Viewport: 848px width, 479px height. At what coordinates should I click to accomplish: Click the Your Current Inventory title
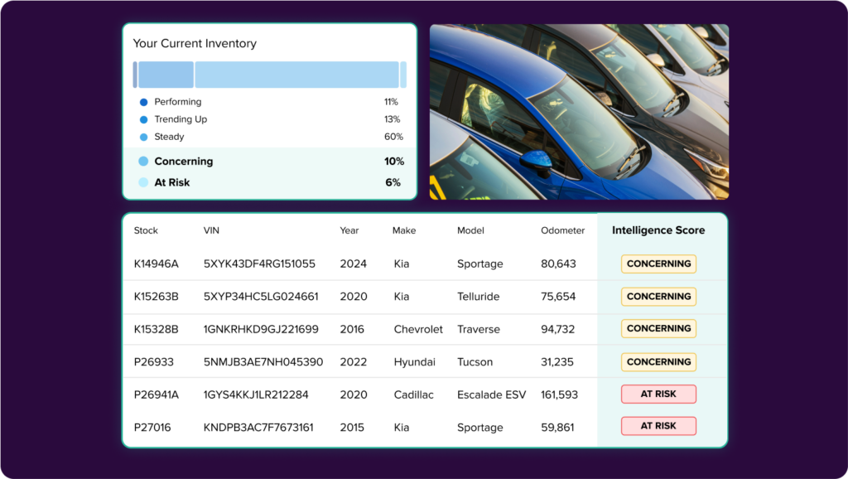tap(195, 43)
